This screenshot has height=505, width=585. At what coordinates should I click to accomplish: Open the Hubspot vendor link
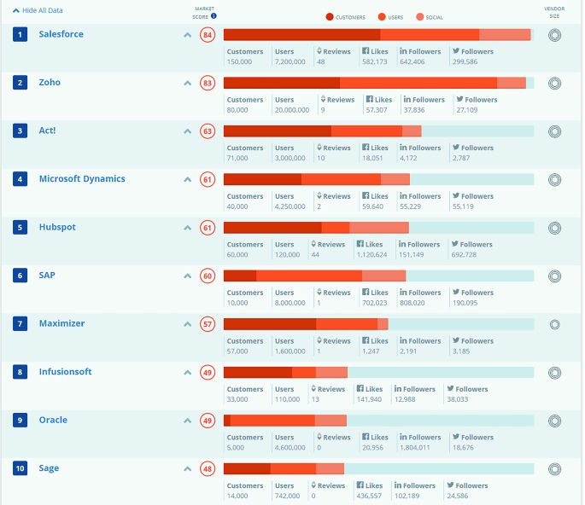57,227
